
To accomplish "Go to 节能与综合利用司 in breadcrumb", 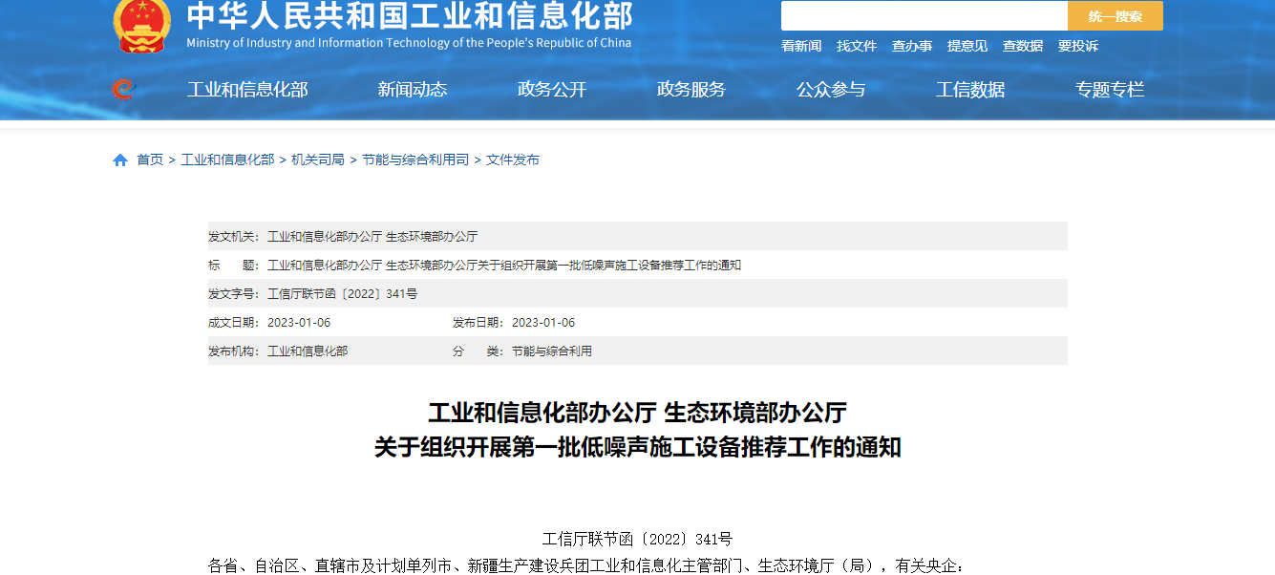I will pyautogui.click(x=415, y=160).
